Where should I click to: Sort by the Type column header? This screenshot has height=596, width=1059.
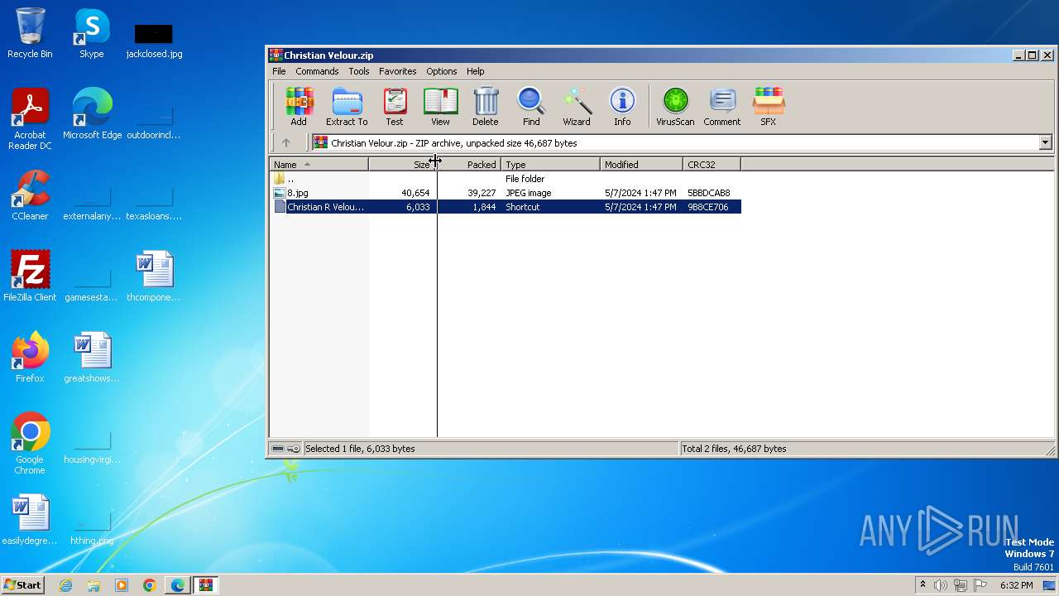coord(551,165)
